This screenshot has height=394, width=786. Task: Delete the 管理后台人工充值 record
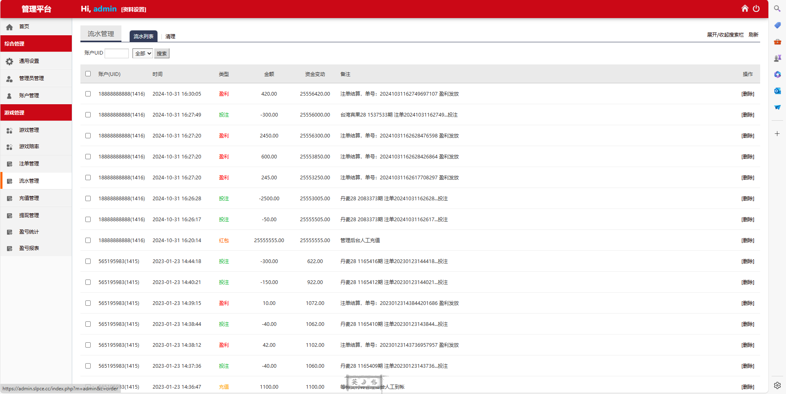pos(747,241)
